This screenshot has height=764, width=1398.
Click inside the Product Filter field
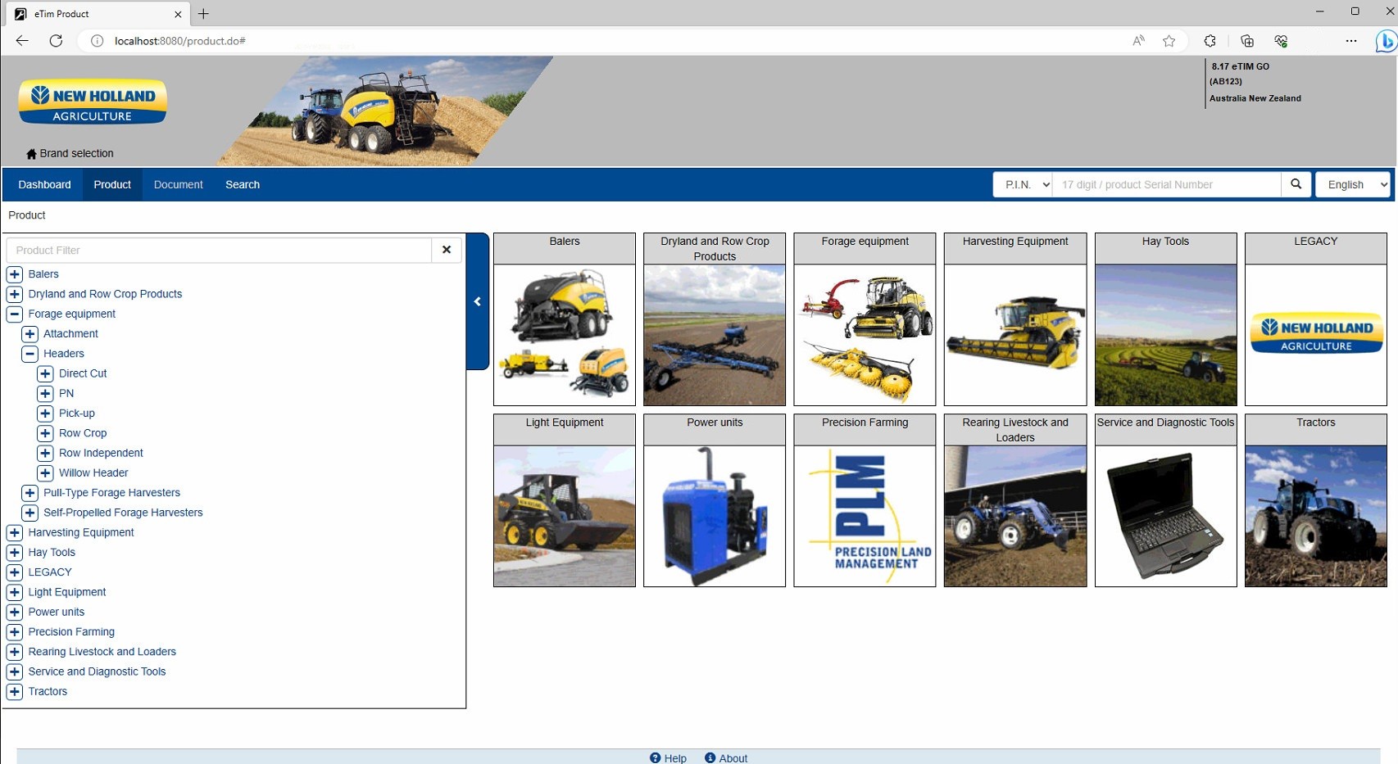point(219,250)
